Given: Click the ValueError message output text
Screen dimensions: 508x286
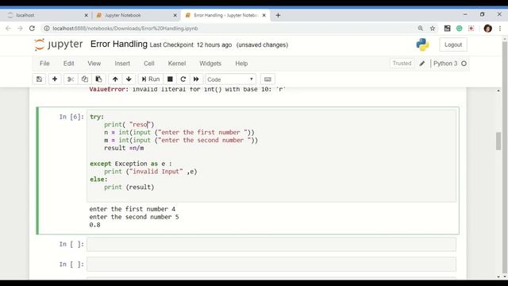Looking at the screenshot, I should pos(187,89).
